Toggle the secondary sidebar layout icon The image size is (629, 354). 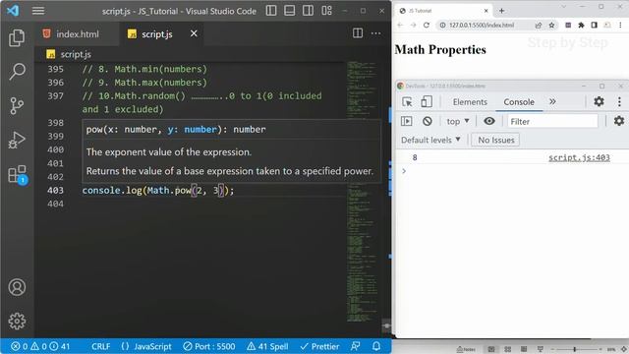pos(308,11)
